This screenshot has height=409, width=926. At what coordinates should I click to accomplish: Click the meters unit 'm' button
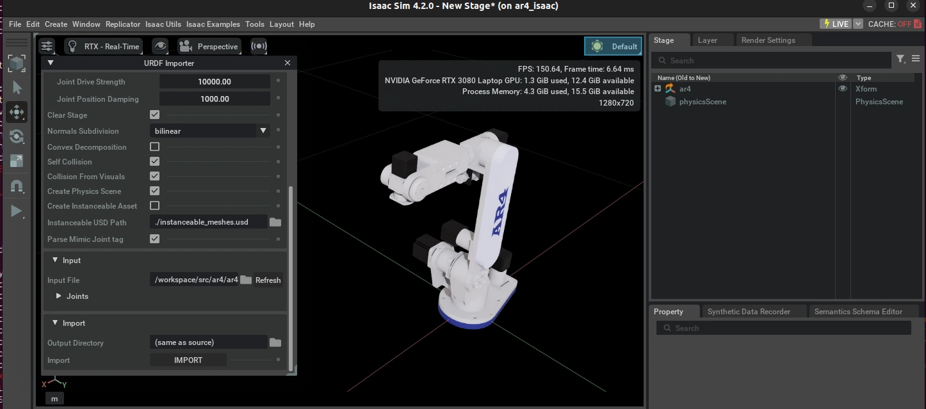click(54, 399)
